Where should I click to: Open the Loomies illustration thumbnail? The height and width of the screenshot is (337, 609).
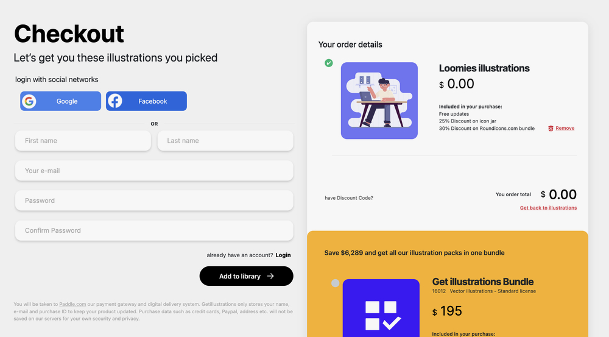[379, 101]
